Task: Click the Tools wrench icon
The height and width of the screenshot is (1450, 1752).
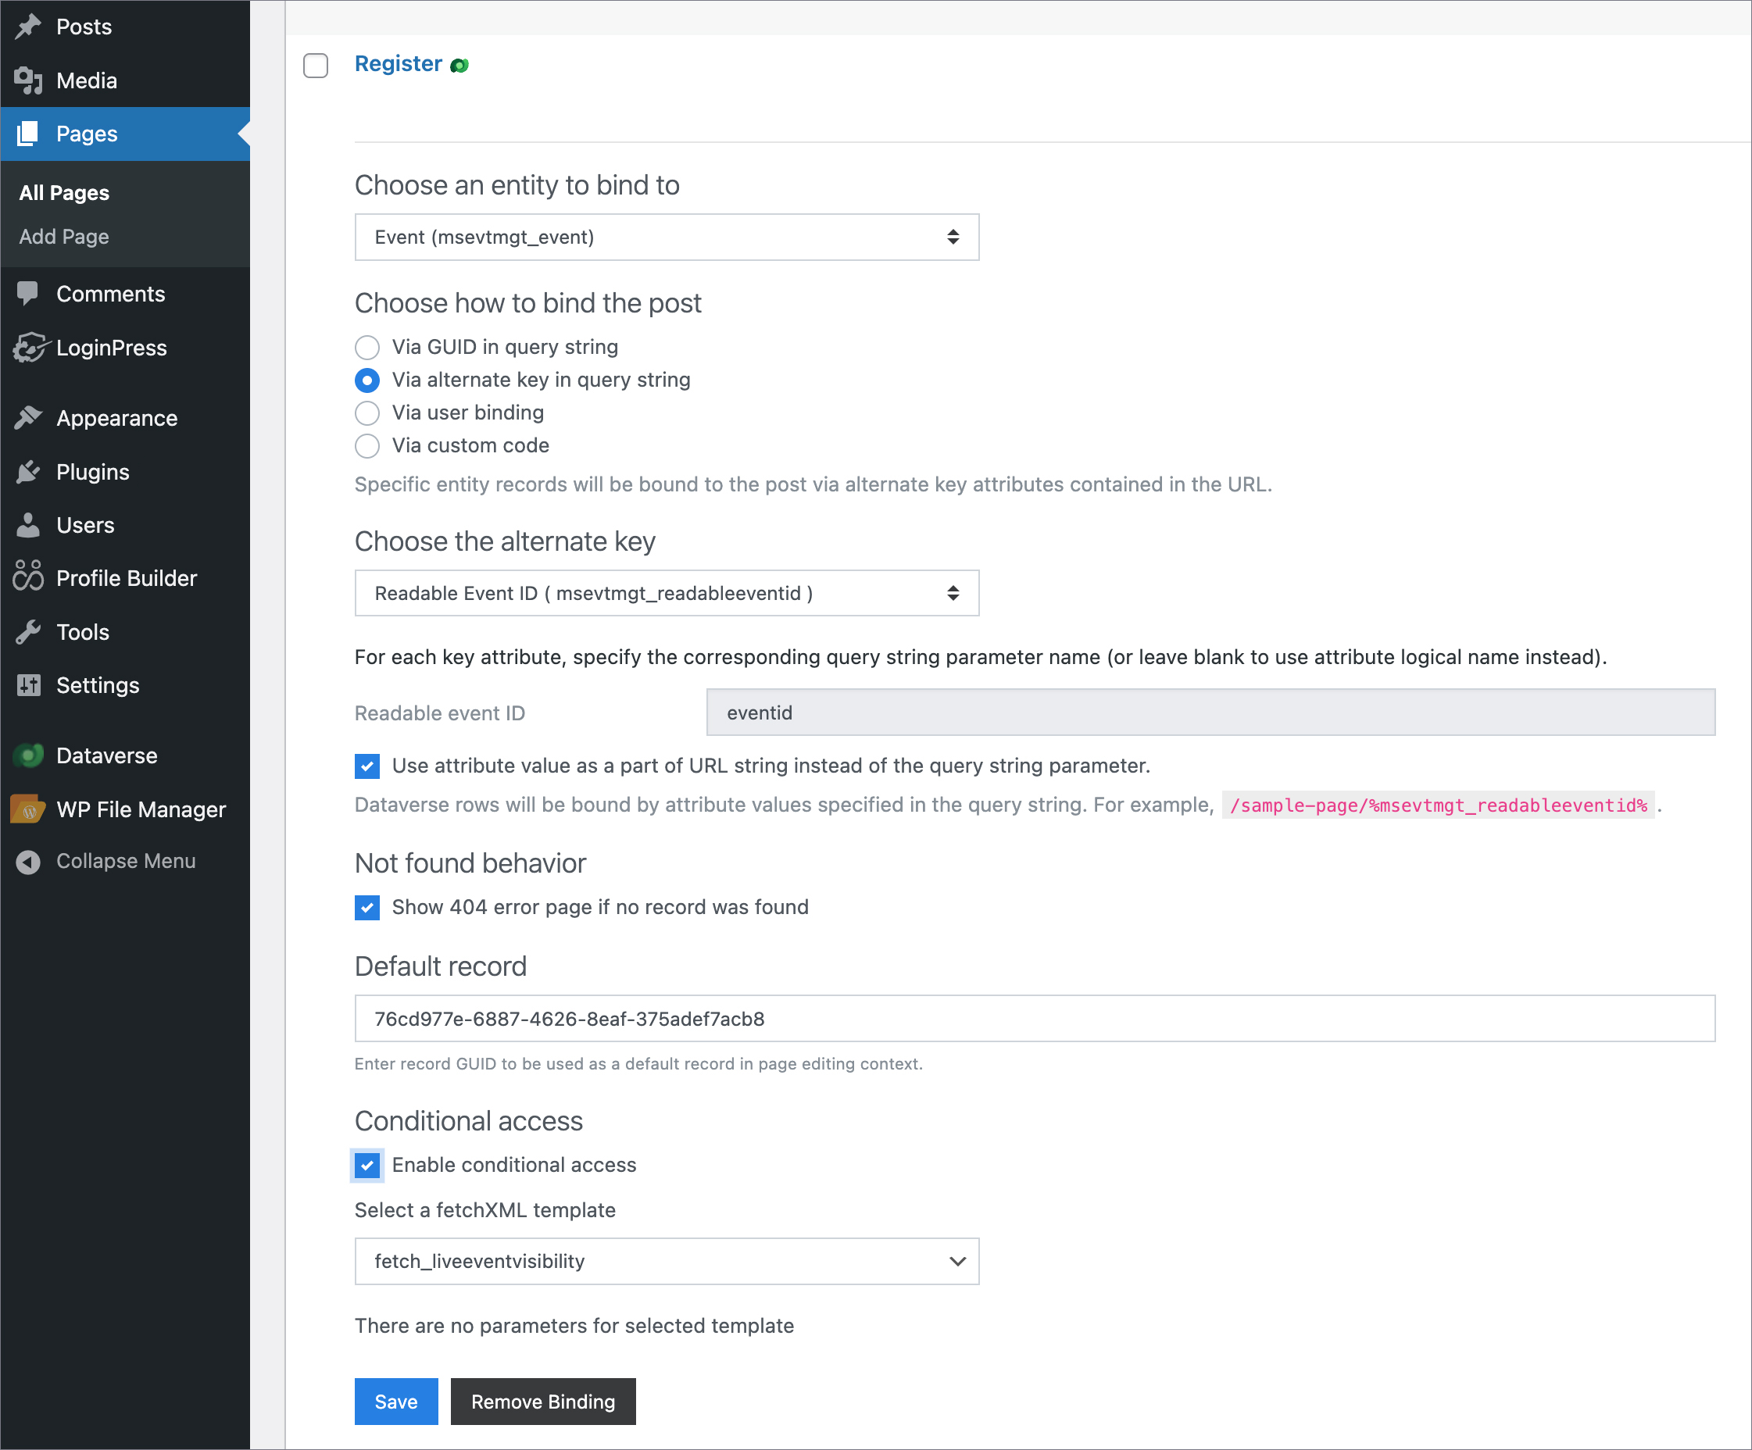Action: 28,632
